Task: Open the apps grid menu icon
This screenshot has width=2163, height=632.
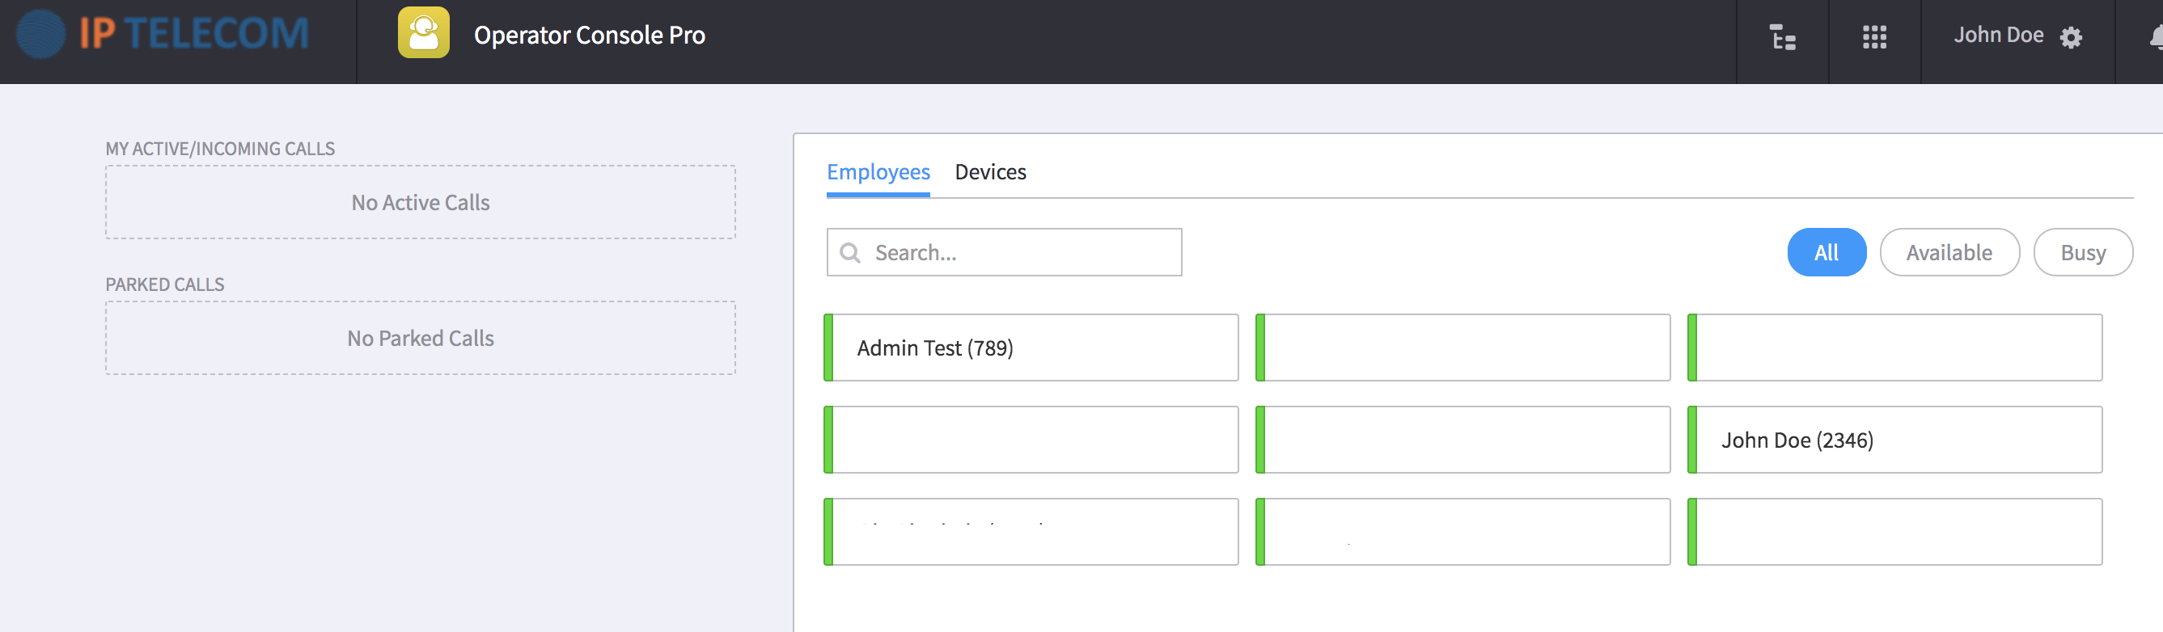Action: pyautogui.click(x=1874, y=37)
